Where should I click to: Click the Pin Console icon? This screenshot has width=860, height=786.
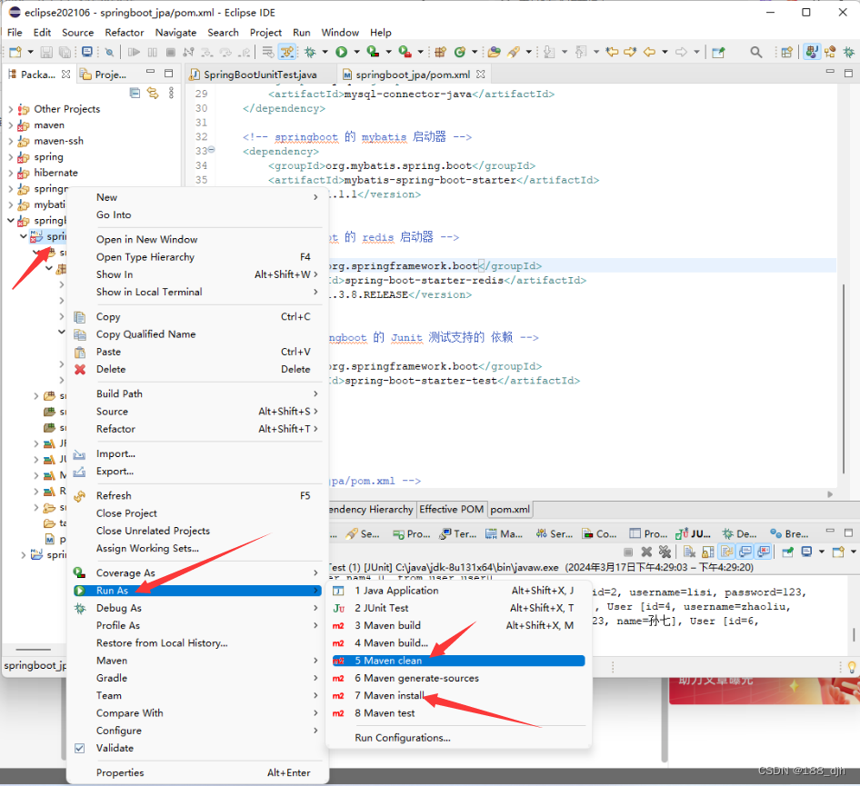tap(787, 552)
